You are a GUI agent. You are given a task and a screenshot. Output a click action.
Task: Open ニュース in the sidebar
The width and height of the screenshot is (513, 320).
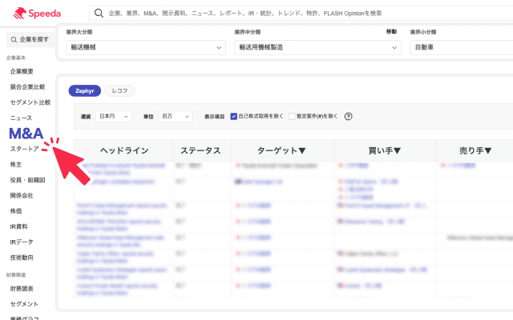pyautogui.click(x=21, y=118)
